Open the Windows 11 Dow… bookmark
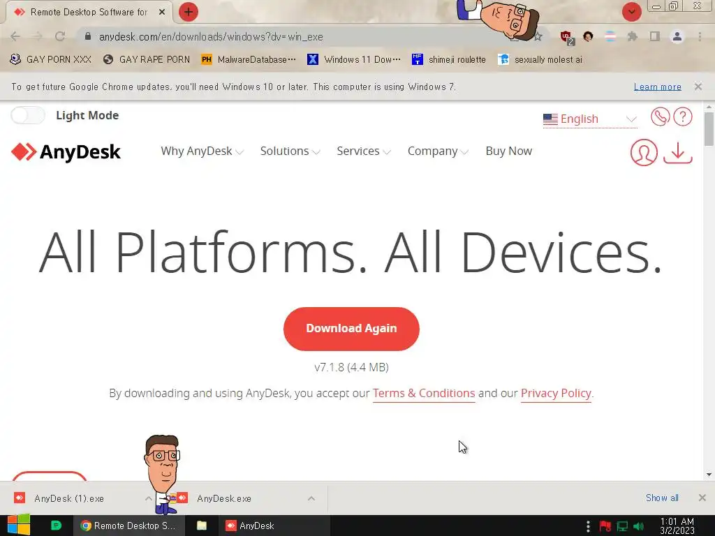 (x=354, y=59)
